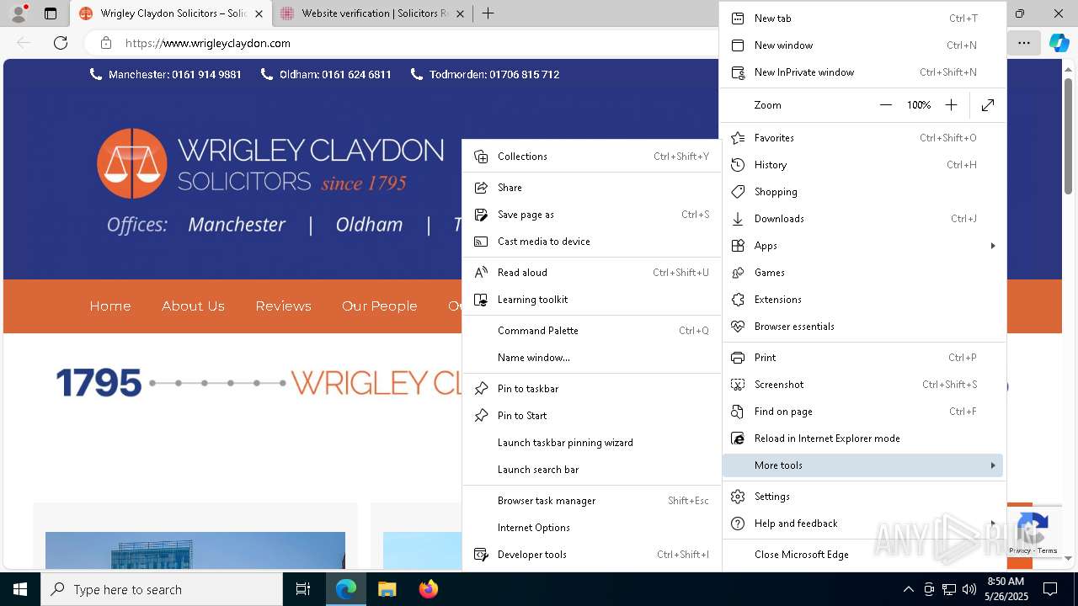The width and height of the screenshot is (1078, 606).
Task: Open Edge Settings
Action: tap(863, 497)
